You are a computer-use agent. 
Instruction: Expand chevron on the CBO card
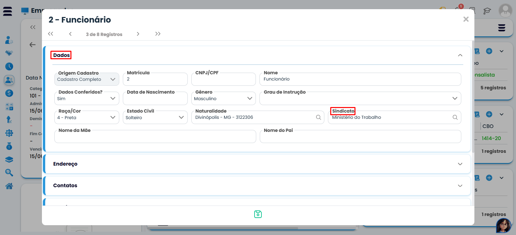(x=502, y=114)
